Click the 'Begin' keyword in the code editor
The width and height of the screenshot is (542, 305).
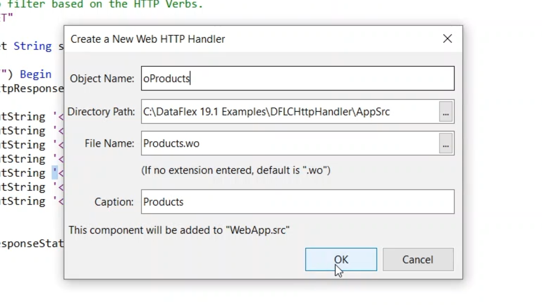pyautogui.click(x=36, y=74)
